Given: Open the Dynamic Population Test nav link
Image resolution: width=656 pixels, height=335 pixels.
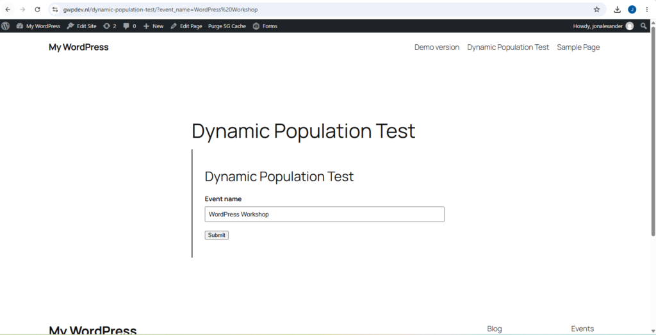Looking at the screenshot, I should pyautogui.click(x=508, y=47).
